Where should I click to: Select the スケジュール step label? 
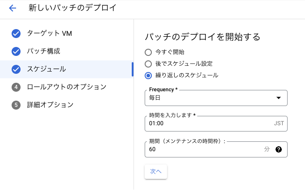point(46,69)
